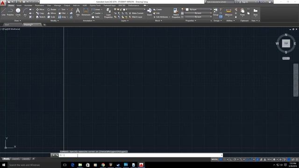Choose the Rotate command
Screen dimensions: 299x168
[x=52, y=9]
